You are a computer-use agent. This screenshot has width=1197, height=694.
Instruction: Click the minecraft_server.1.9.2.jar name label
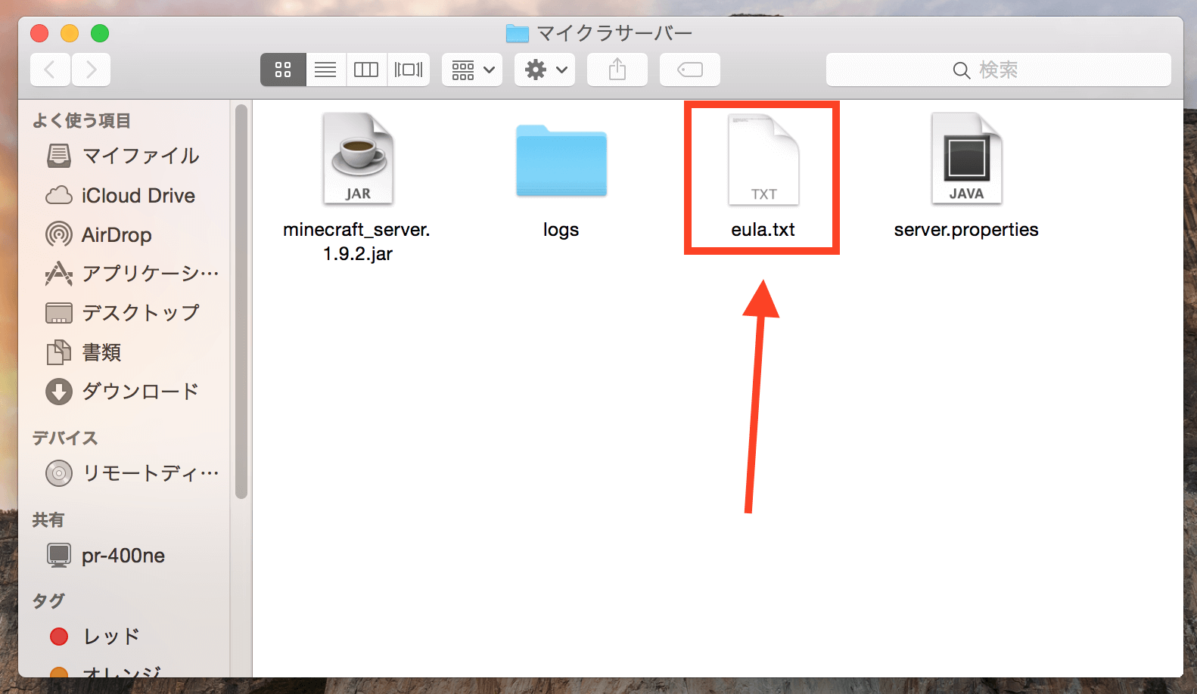pos(357,241)
